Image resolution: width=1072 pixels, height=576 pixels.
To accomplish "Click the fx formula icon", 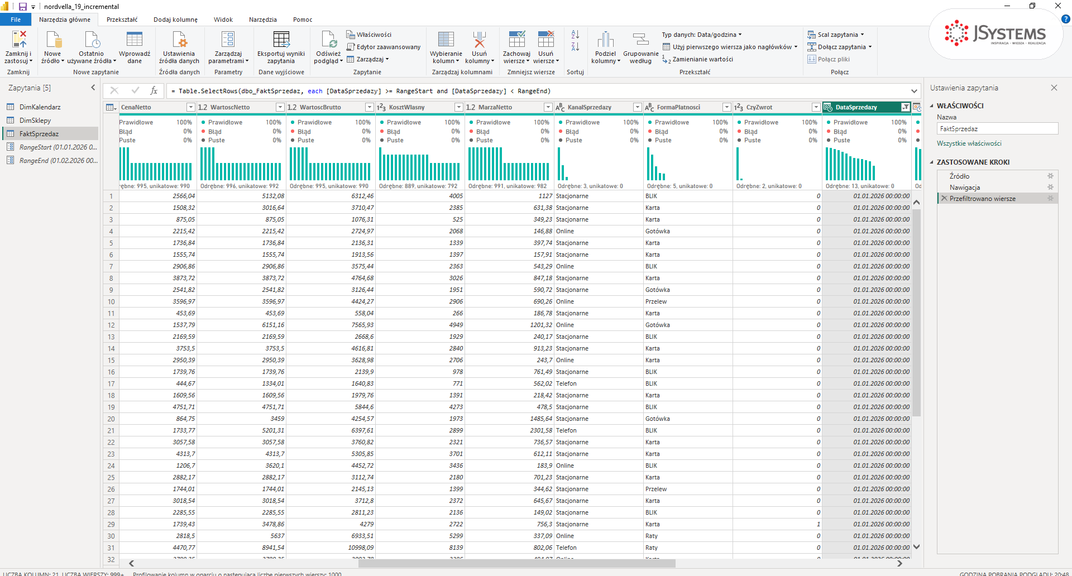I will (x=154, y=90).
